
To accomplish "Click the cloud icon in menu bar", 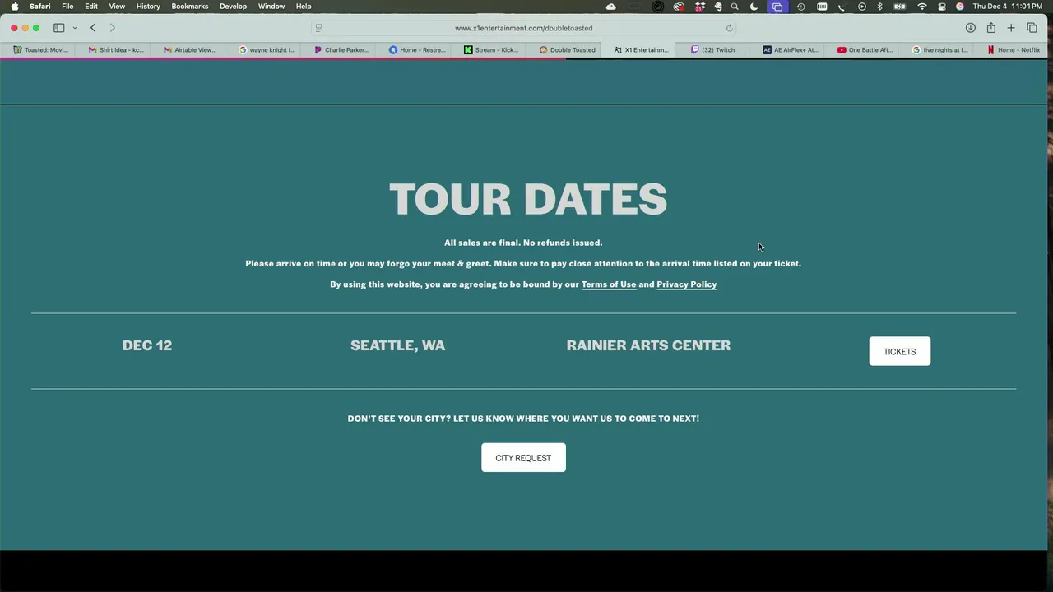I will point(611,7).
